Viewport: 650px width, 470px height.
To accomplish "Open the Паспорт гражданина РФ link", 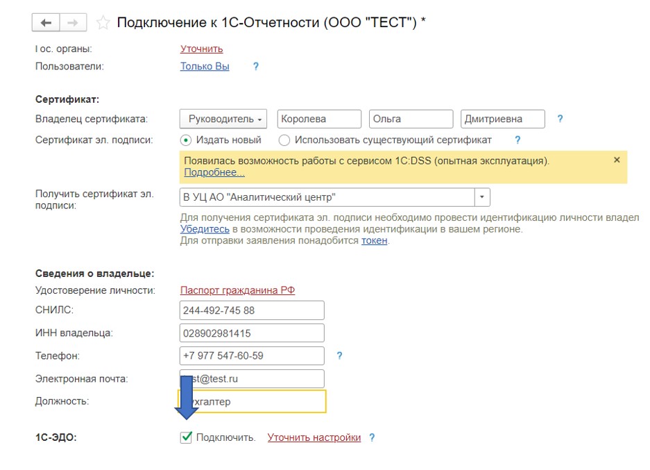I will point(237,290).
